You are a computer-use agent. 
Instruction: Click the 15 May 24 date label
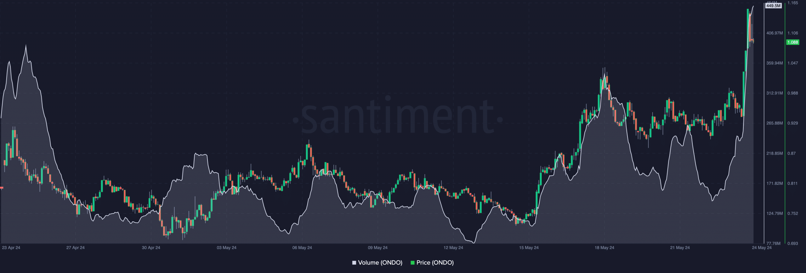(x=529, y=248)
